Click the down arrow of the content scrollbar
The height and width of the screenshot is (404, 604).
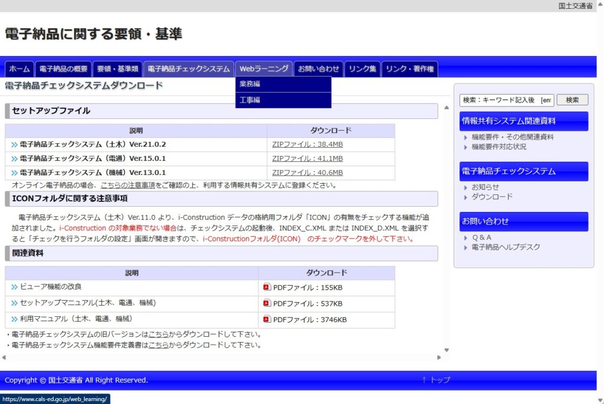[447, 350]
